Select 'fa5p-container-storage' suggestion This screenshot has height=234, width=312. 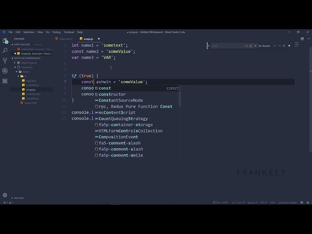pyautogui.click(x=136, y=125)
